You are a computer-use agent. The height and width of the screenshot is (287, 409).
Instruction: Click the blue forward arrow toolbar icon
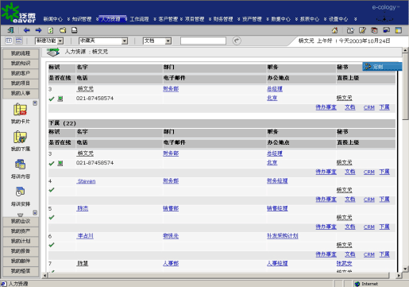click(x=39, y=30)
